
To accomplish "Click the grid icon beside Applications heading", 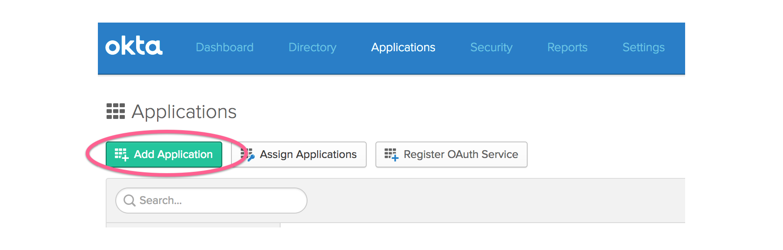I will (x=116, y=111).
